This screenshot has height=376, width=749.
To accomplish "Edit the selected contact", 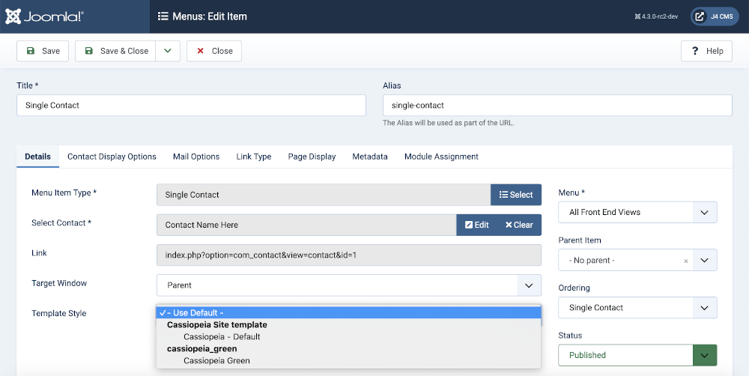I will tap(476, 225).
